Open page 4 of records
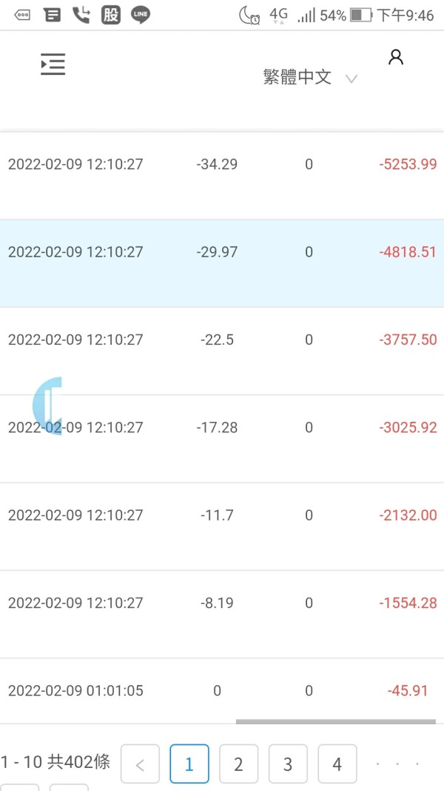This screenshot has width=444, height=791. 337,764
